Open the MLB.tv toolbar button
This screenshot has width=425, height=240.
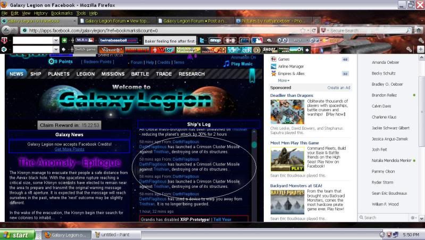(x=85, y=40)
